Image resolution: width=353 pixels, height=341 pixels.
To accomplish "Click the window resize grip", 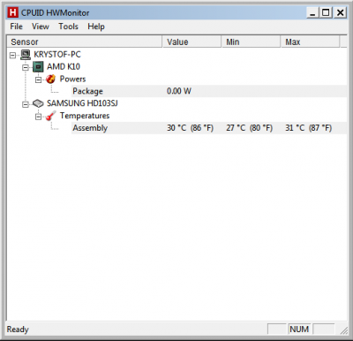I will click(x=343, y=330).
